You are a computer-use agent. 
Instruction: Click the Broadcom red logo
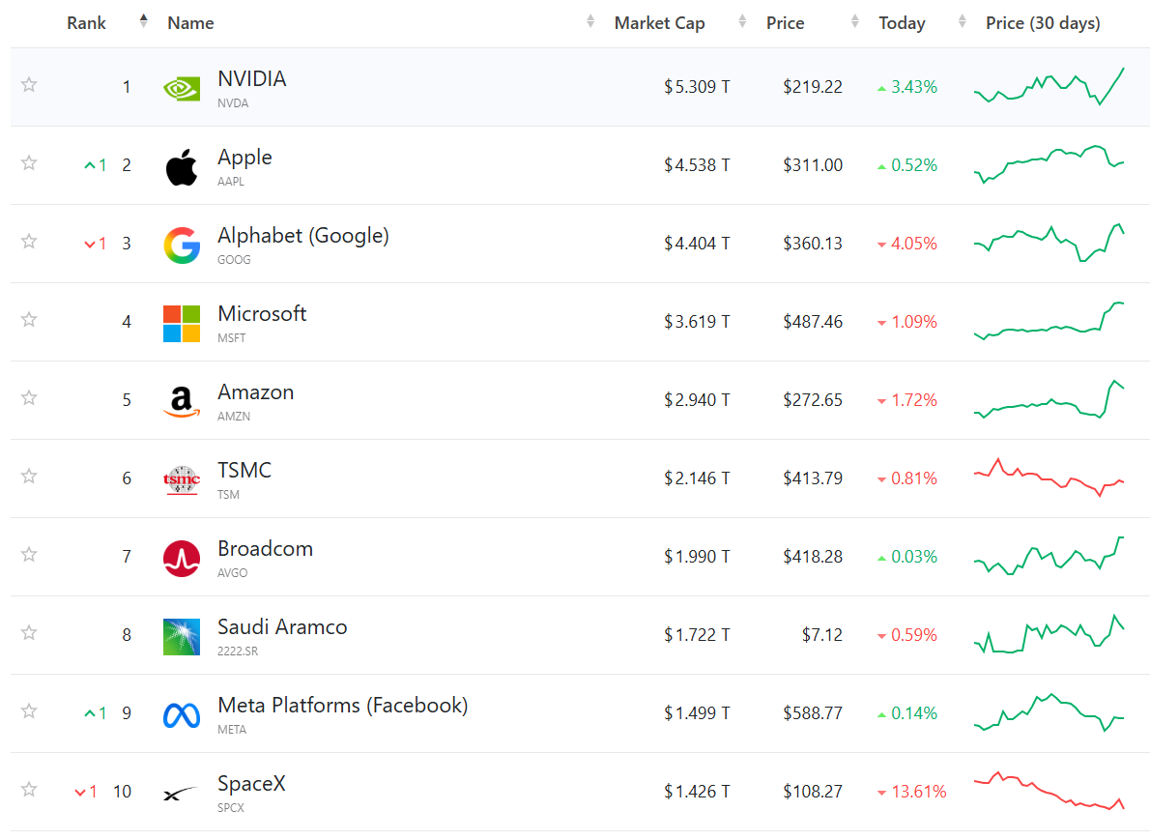(x=181, y=559)
